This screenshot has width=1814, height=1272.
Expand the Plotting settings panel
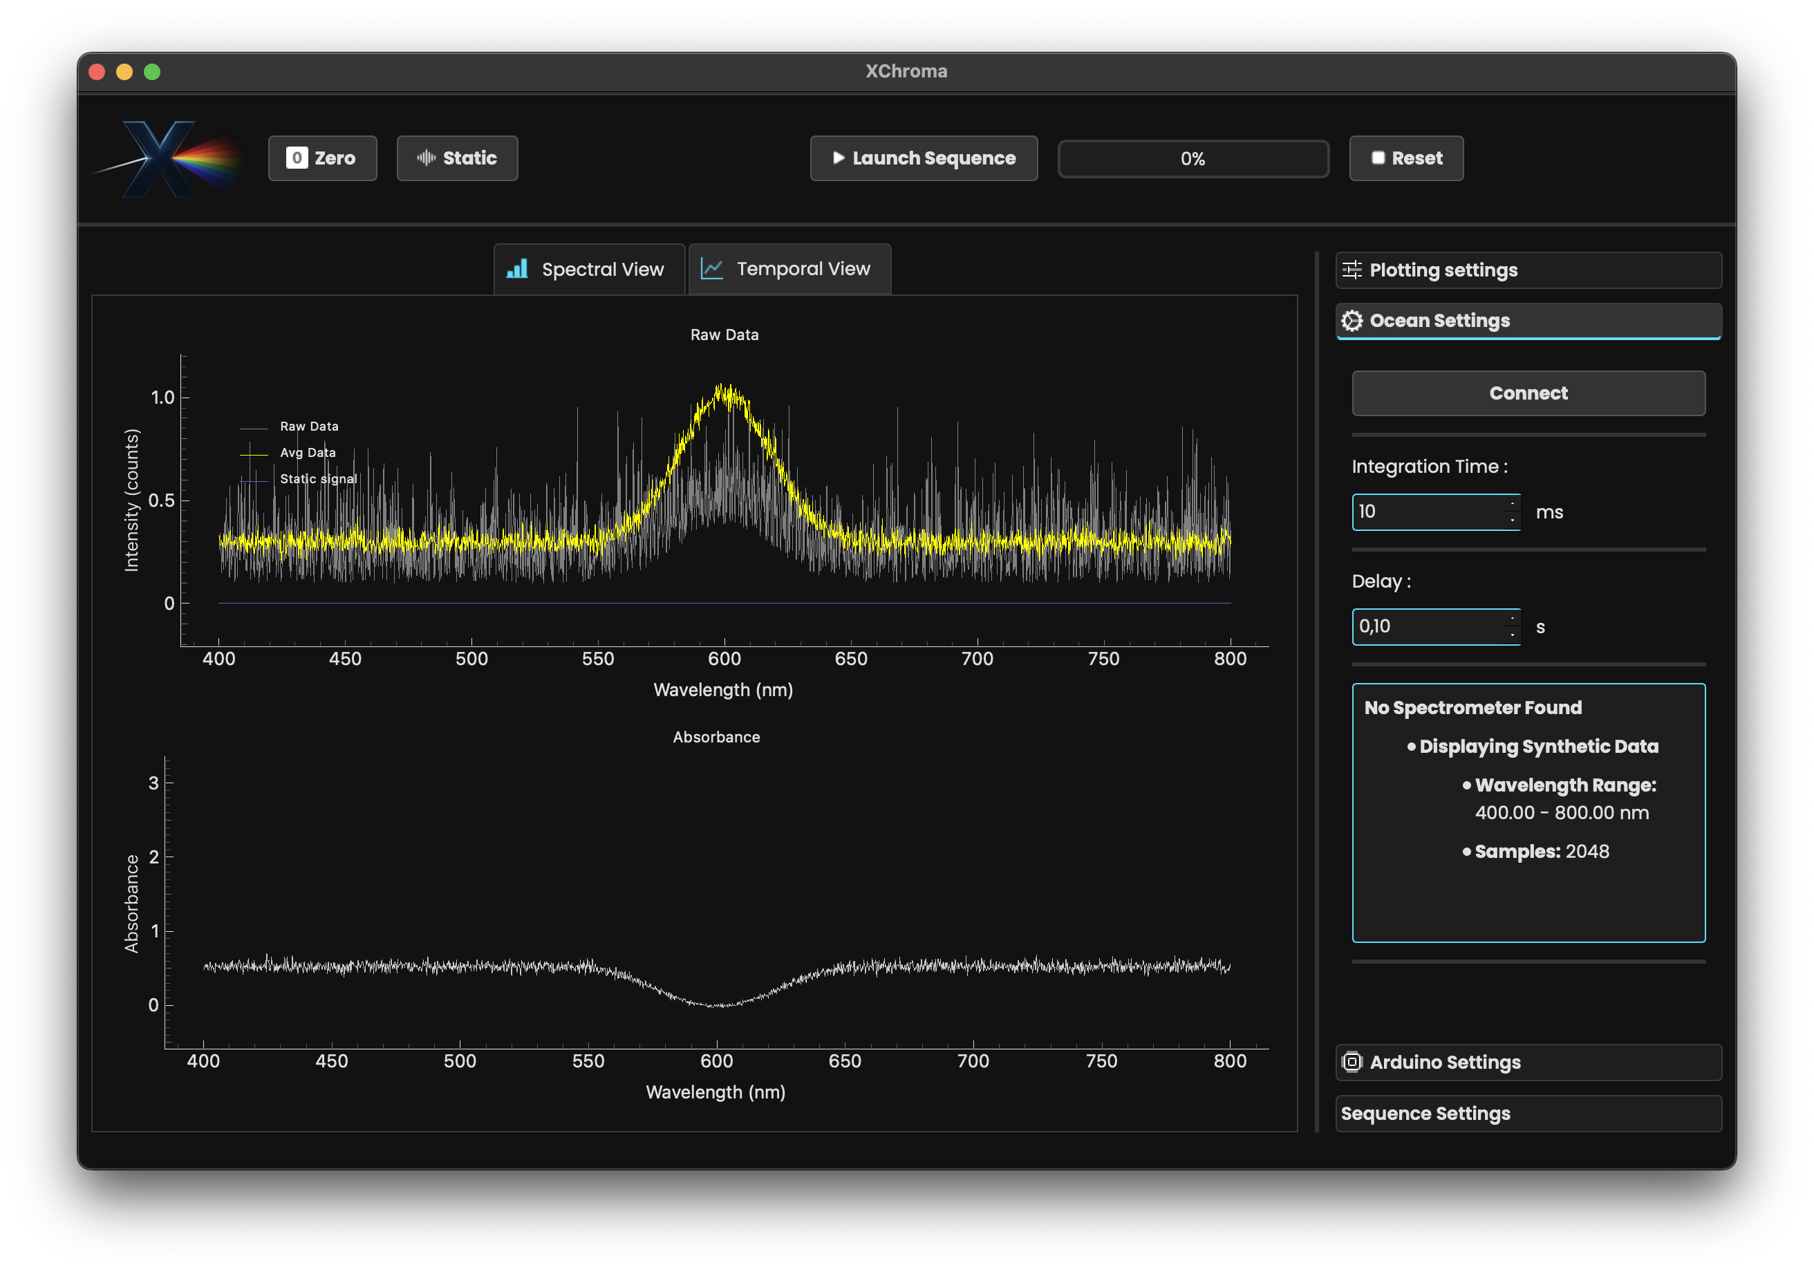pos(1527,270)
